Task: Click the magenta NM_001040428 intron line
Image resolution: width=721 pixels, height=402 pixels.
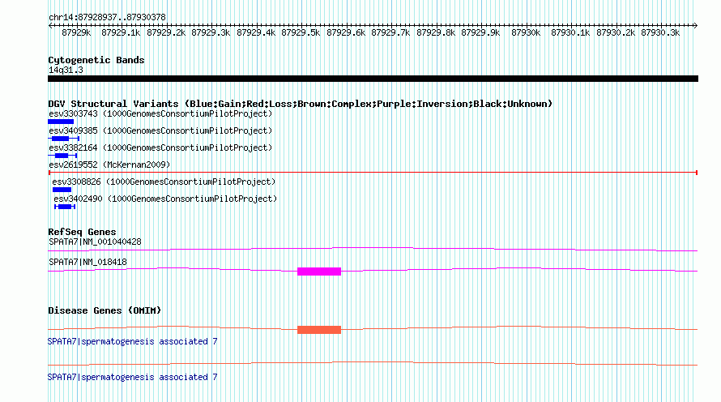Action: coord(373,250)
